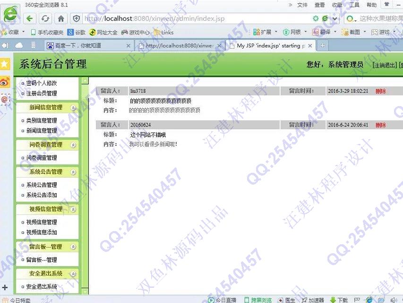Open 新闻信息管理 submenu item

click(42, 130)
